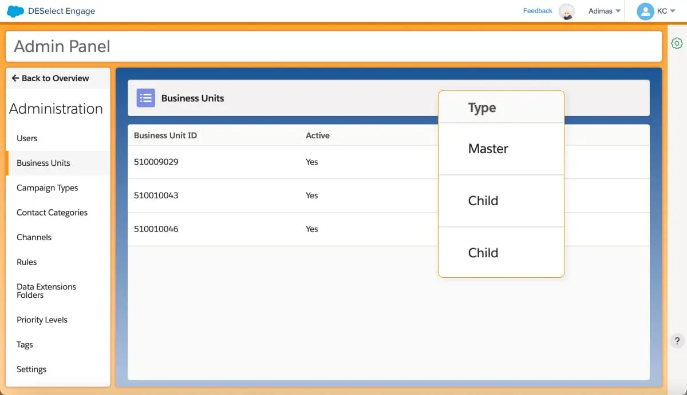The image size is (687, 395).
Task: Click the Back to Overview arrow
Action: 15,78
